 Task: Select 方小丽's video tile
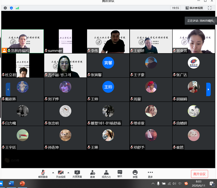pos(65,65)
